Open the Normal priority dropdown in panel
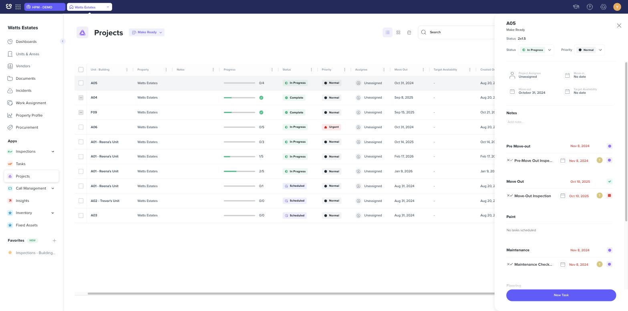628x311 pixels. pyautogui.click(x=589, y=50)
